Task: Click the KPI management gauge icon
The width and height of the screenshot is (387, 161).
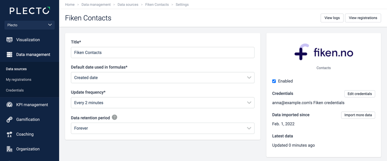Action: click(x=9, y=105)
